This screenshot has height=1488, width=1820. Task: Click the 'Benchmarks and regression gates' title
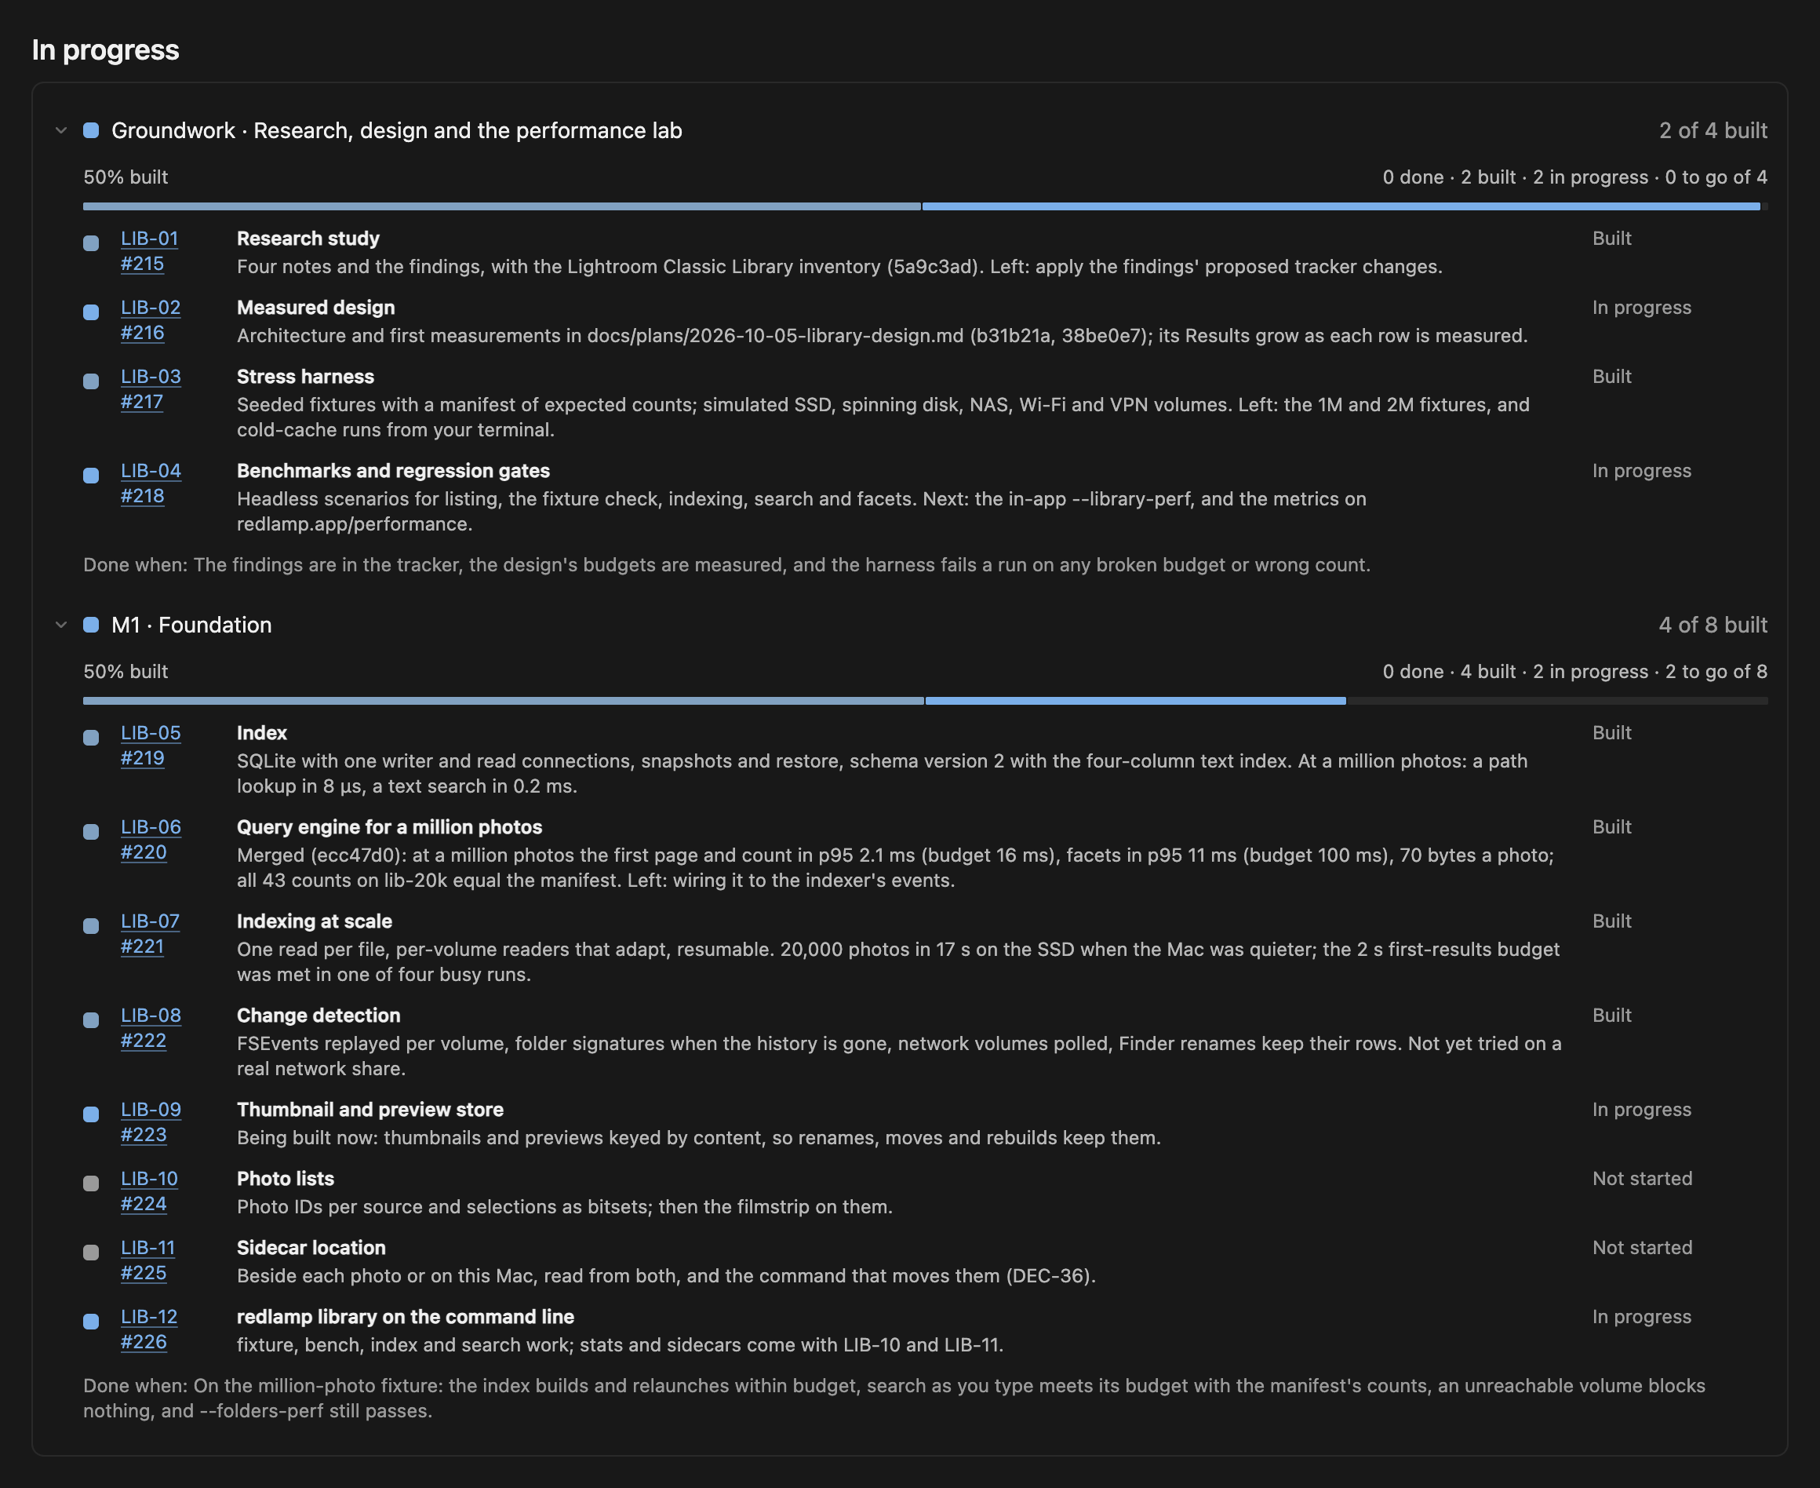tap(393, 471)
